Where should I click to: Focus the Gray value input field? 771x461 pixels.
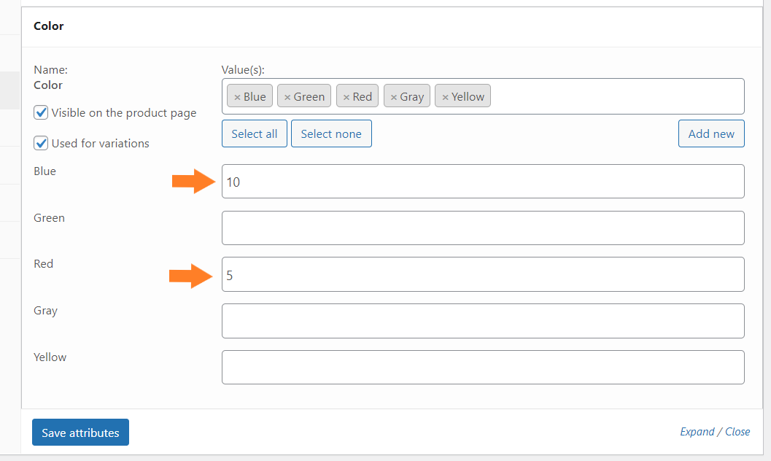(483, 321)
